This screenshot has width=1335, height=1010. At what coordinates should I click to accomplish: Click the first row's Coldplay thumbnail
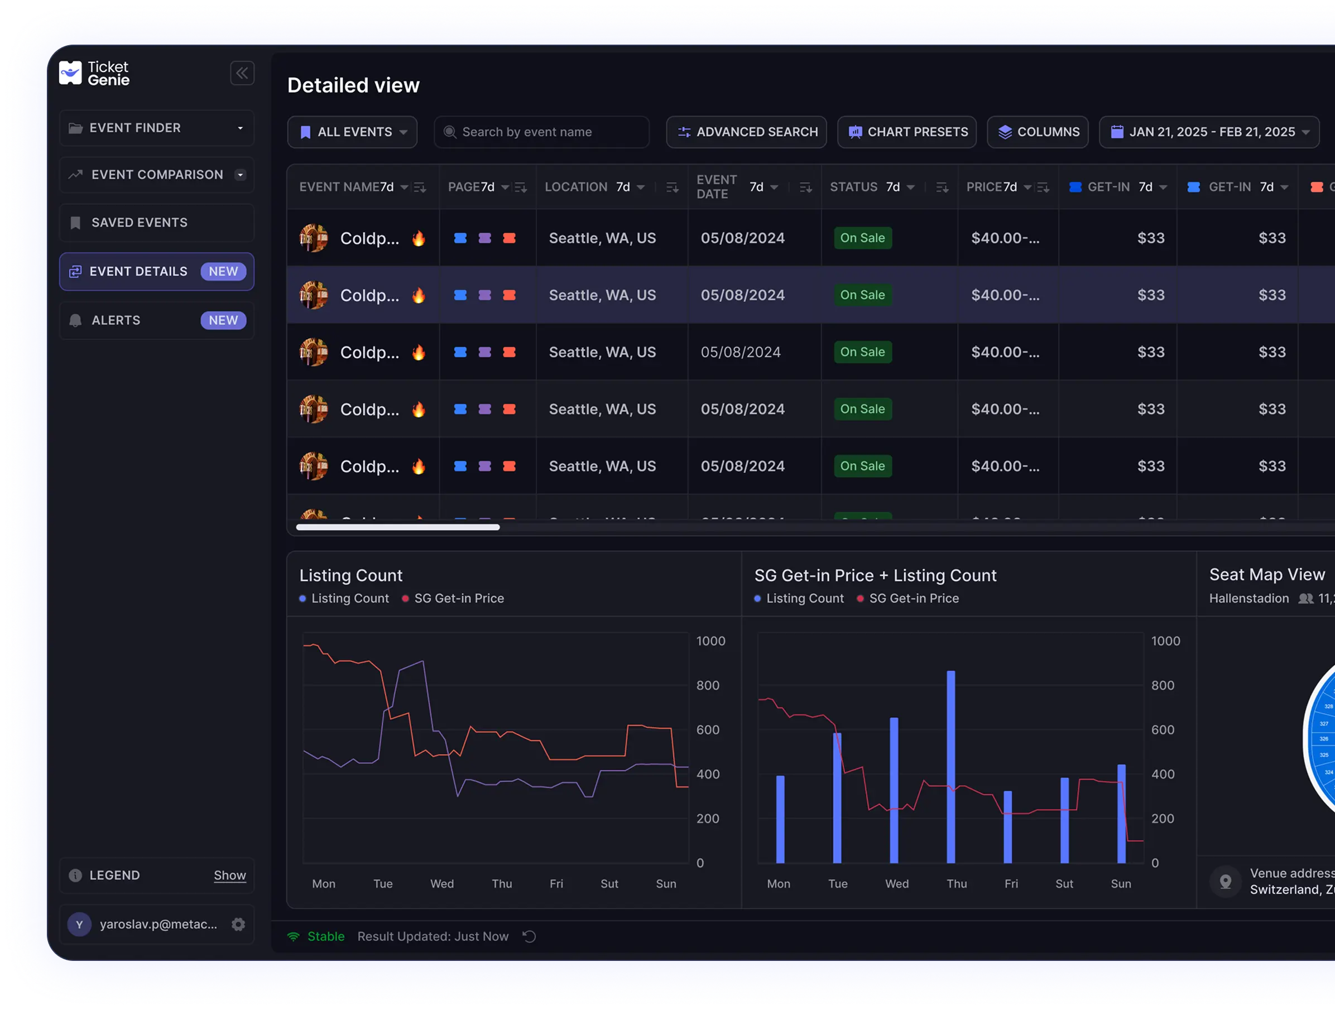pyautogui.click(x=314, y=238)
